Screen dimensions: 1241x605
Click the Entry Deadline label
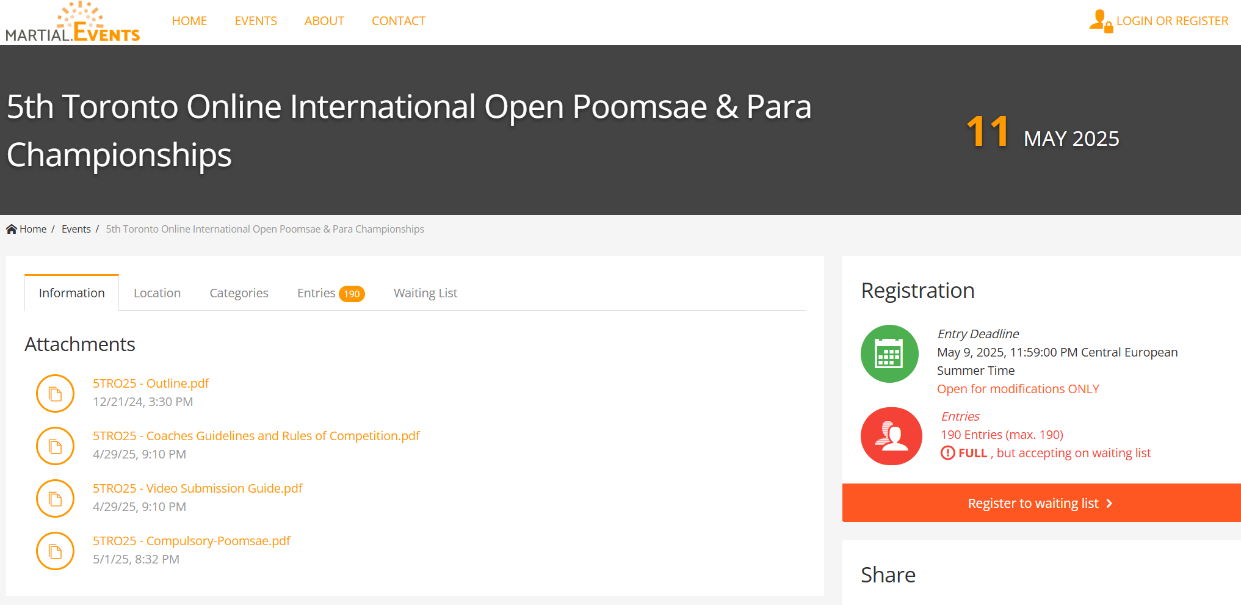(978, 334)
